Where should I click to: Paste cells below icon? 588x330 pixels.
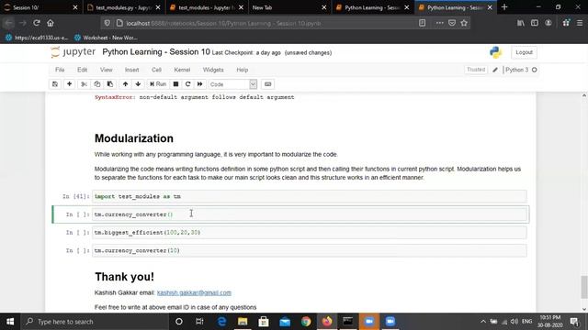pos(110,84)
